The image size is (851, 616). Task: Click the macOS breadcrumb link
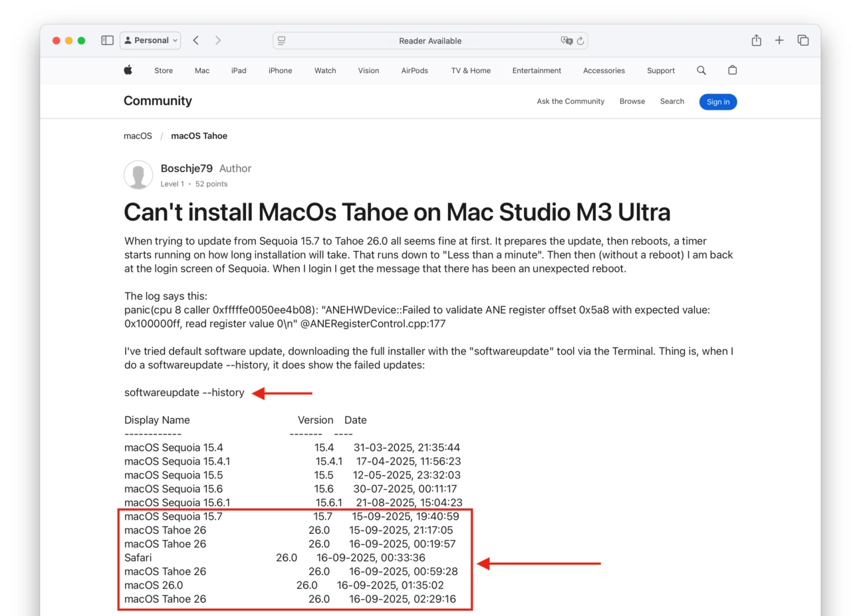click(138, 136)
